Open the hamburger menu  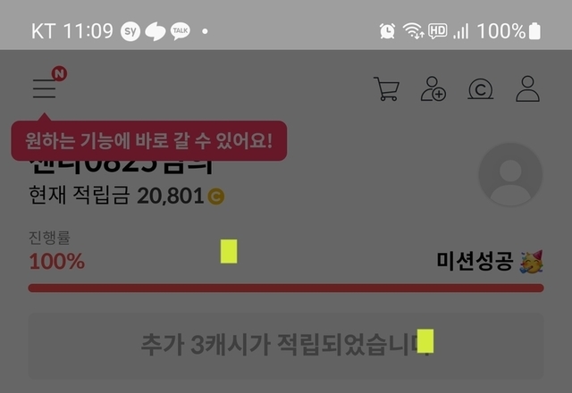pos(44,88)
